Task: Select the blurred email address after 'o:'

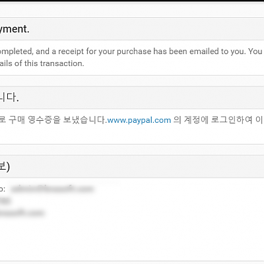Action: click(52, 189)
